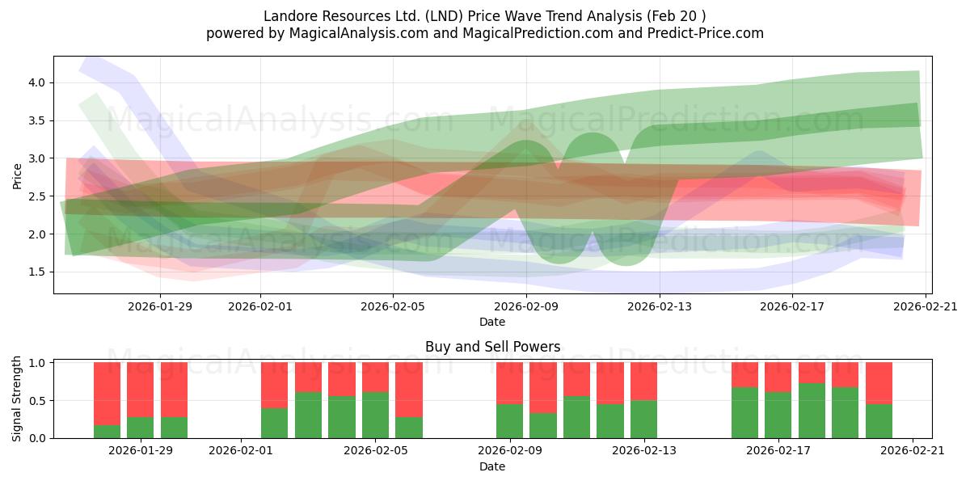This screenshot has height=485, width=970.
Task: Click the 'Price' y-axis label
Action: point(18,175)
